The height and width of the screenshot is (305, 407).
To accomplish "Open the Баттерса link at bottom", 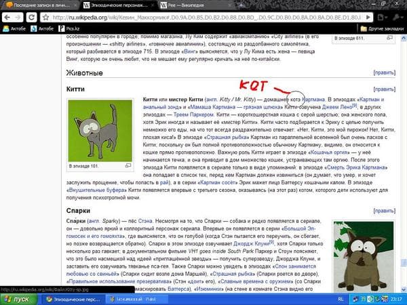I will coord(178,289).
